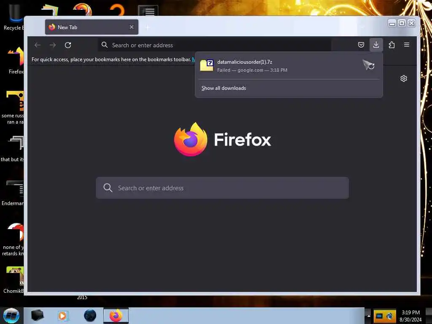Open the dark globe taskbar icon
The image size is (432, 324).
coord(90,316)
